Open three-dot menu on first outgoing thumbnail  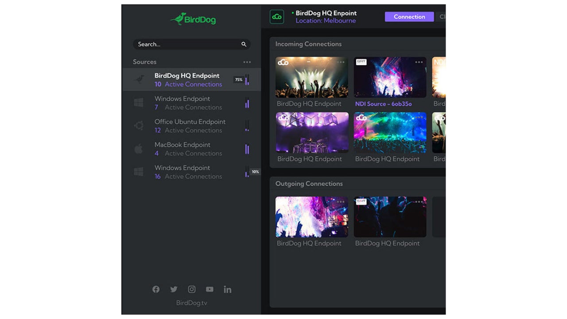click(341, 202)
